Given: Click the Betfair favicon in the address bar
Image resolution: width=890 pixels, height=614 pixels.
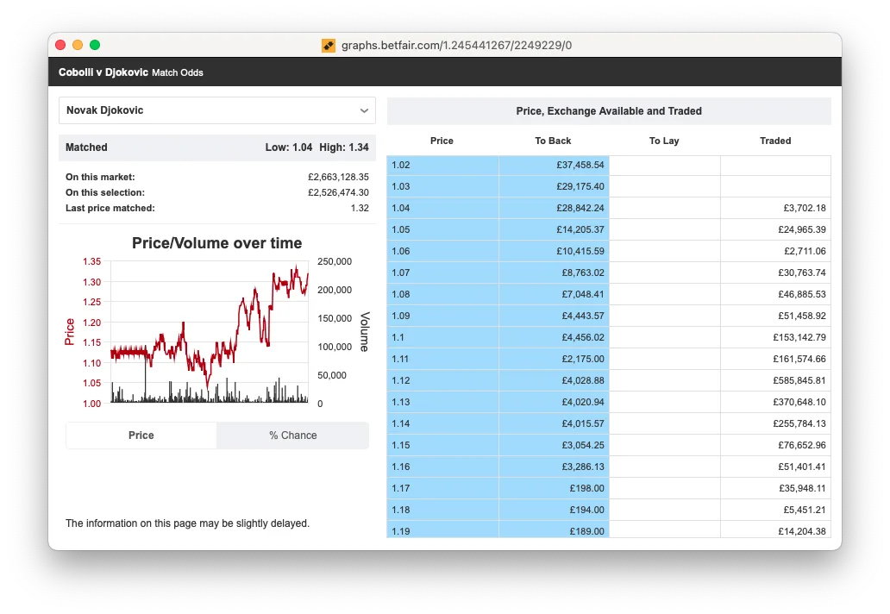Looking at the screenshot, I should (328, 45).
